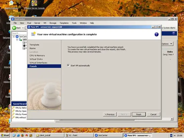
Task: Click the Internet Explorer quick launch icon
Action: pyautogui.click(x=18, y=135)
